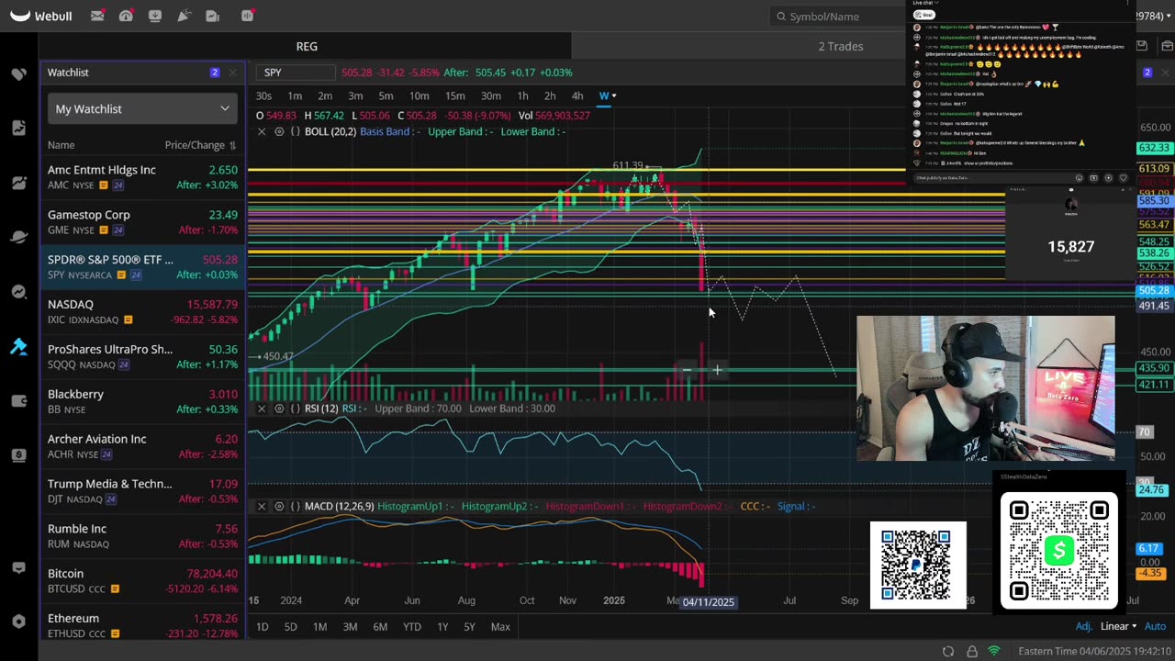This screenshot has height=661, width=1175.
Task: Set chart range to Max
Action: click(x=500, y=626)
